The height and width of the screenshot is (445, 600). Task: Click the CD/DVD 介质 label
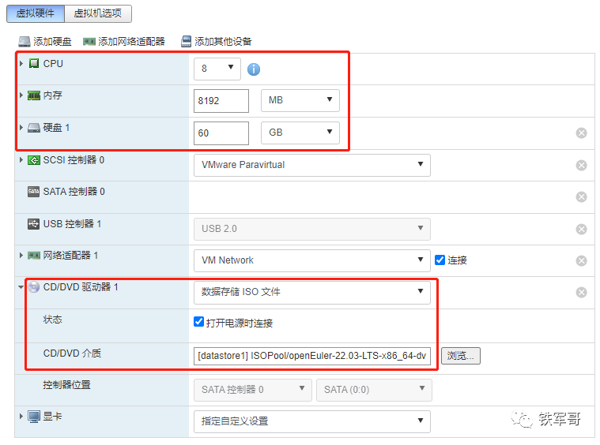[x=72, y=353]
